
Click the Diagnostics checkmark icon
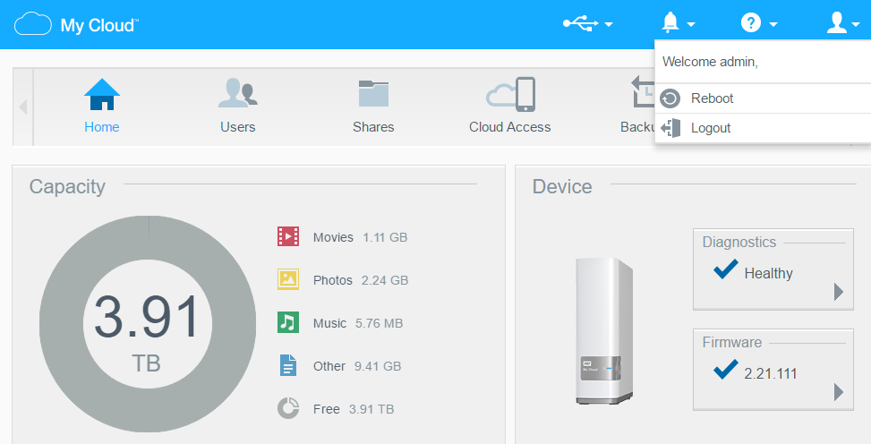(726, 269)
